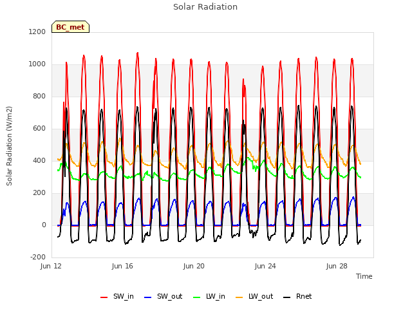
Task: Toggle the LW_in legend entry
Action: (x=209, y=296)
